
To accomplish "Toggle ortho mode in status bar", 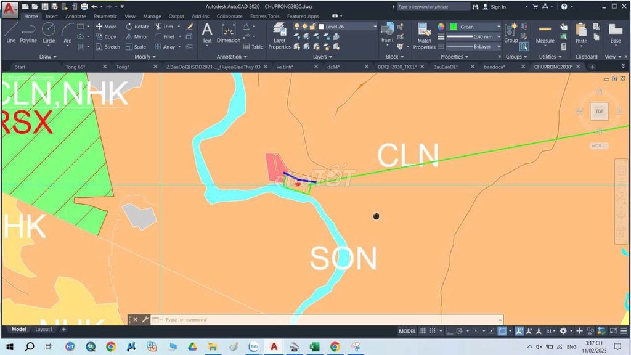I will [449, 331].
